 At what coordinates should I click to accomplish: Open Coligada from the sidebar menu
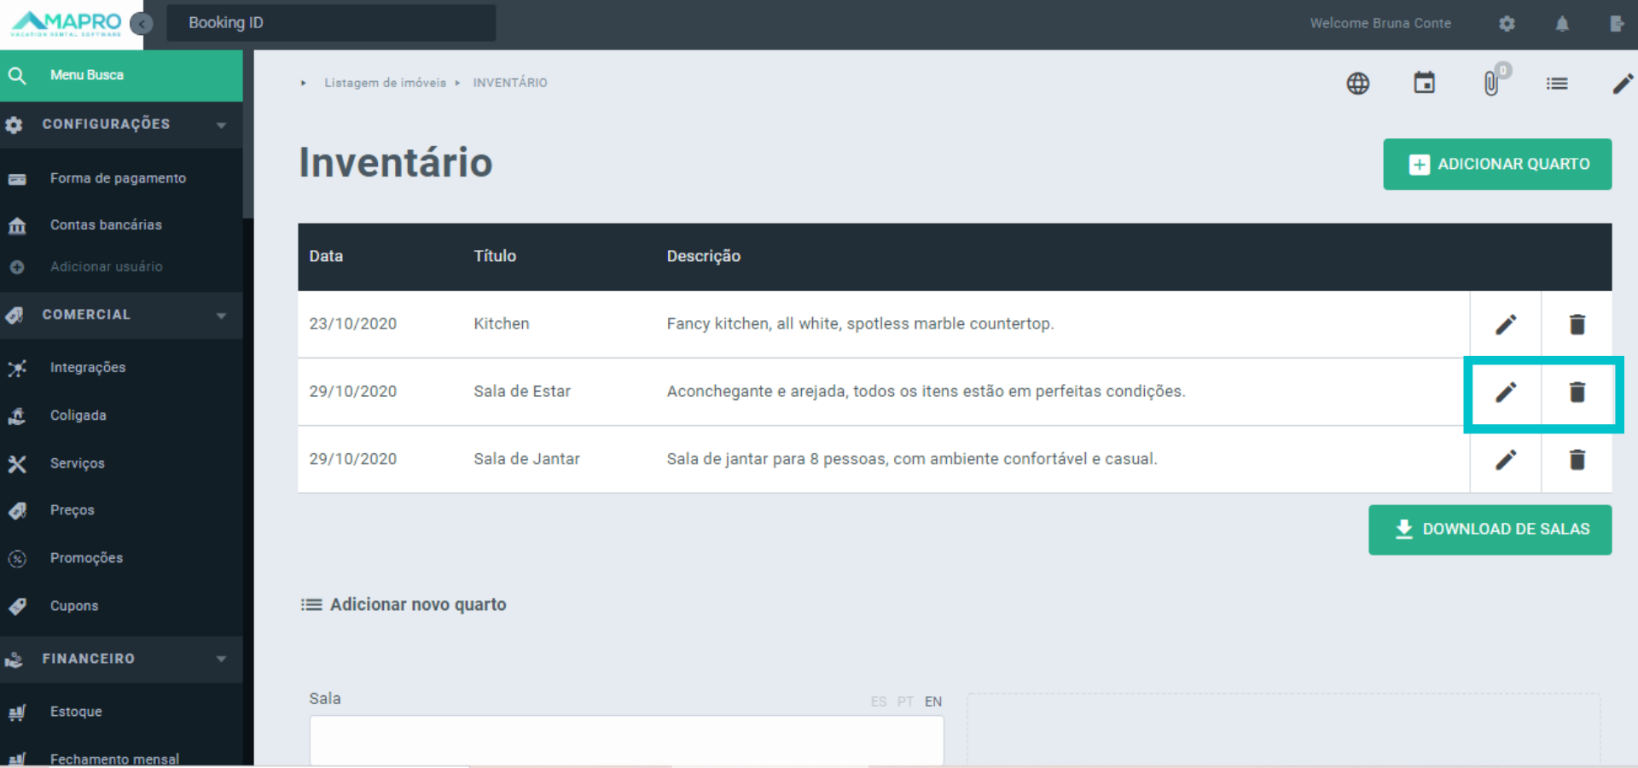coord(78,416)
